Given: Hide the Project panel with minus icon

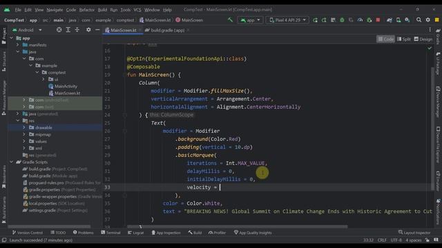Looking at the screenshot, I should (x=97, y=30).
